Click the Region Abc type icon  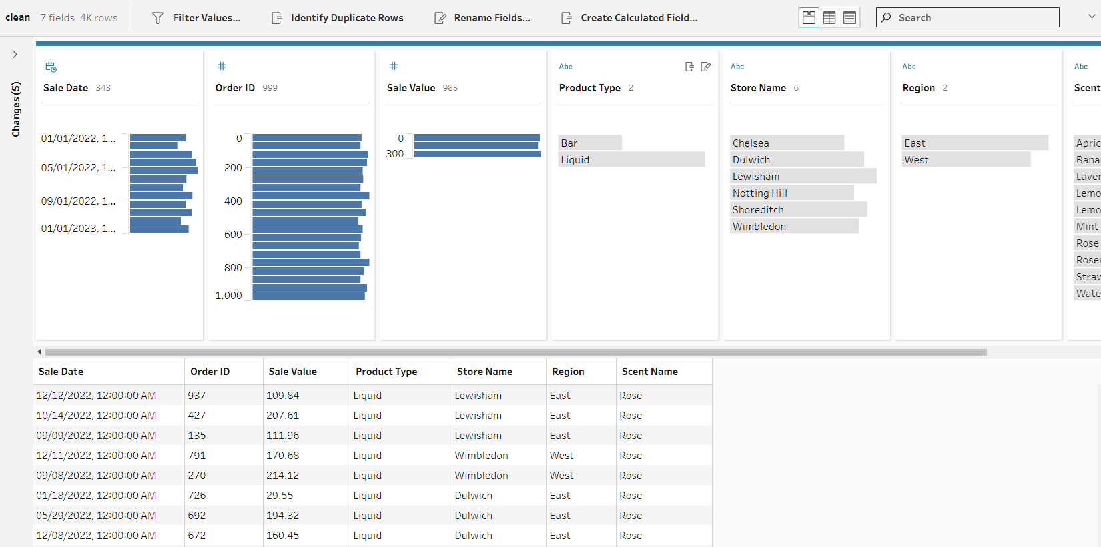[909, 67]
